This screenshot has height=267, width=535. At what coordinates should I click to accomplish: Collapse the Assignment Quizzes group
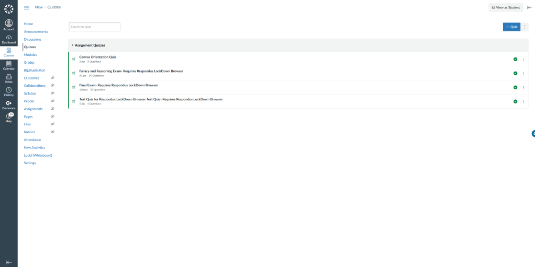(73, 45)
